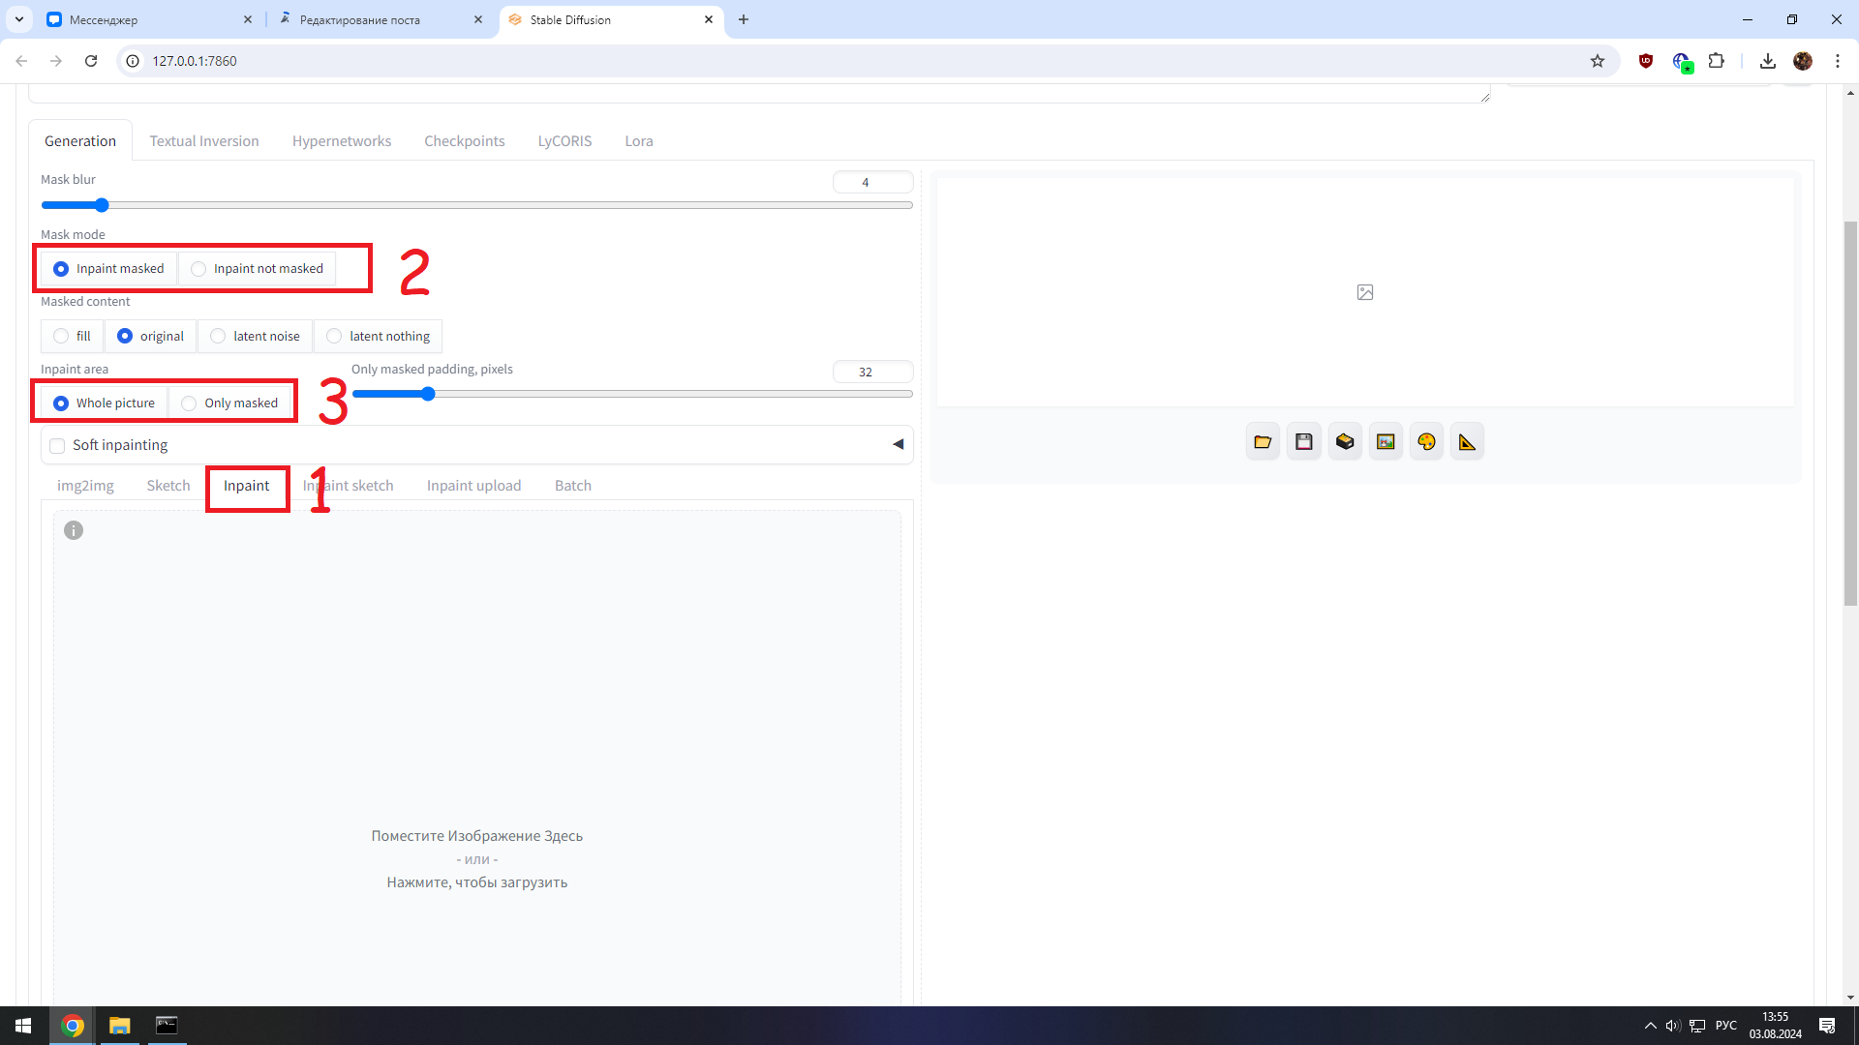Switch to the Inpaint upload tab
The image size is (1859, 1045).
tap(473, 486)
